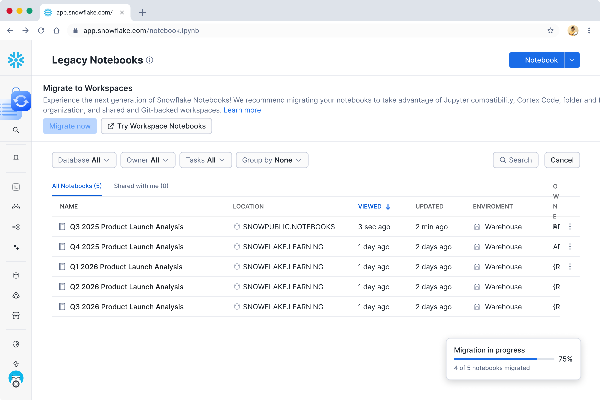Image resolution: width=600 pixels, height=400 pixels.
Task: Expand the Group by None dropdown
Action: (x=272, y=160)
